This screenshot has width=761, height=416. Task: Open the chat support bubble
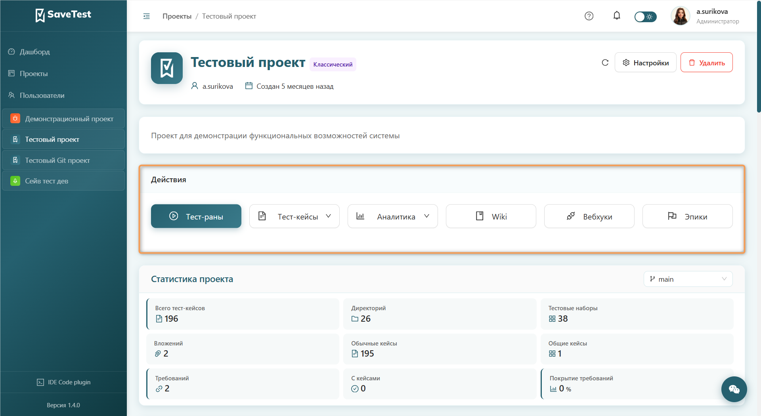coord(734,389)
